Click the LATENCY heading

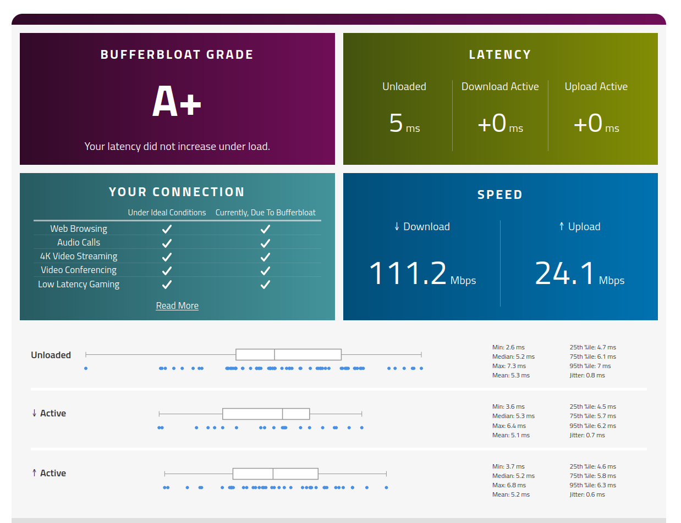[x=500, y=55]
